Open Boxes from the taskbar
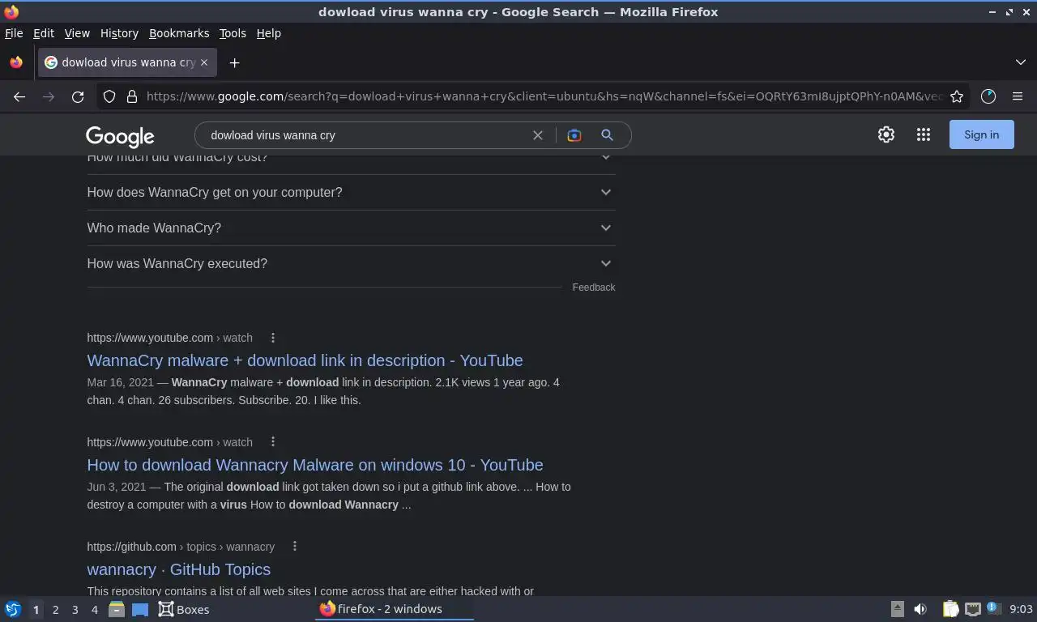Viewport: 1037px width, 622px height. pos(184,609)
